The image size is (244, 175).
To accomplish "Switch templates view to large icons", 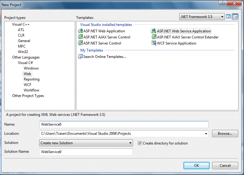I will (x=228, y=16).
